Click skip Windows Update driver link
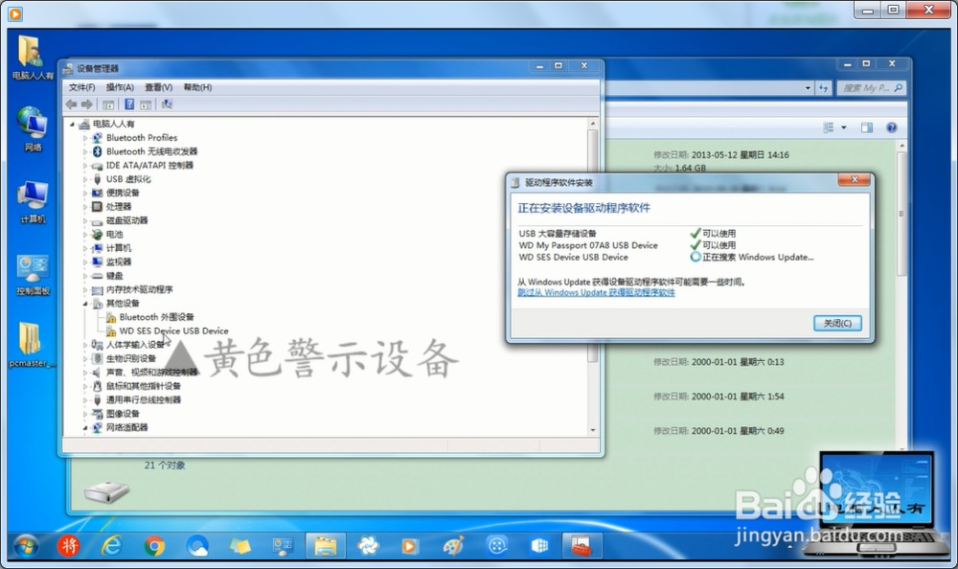958x569 pixels. pos(596,293)
